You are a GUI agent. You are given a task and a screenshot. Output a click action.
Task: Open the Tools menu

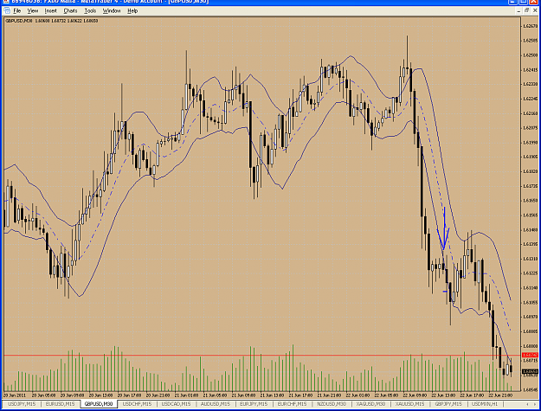pos(90,11)
